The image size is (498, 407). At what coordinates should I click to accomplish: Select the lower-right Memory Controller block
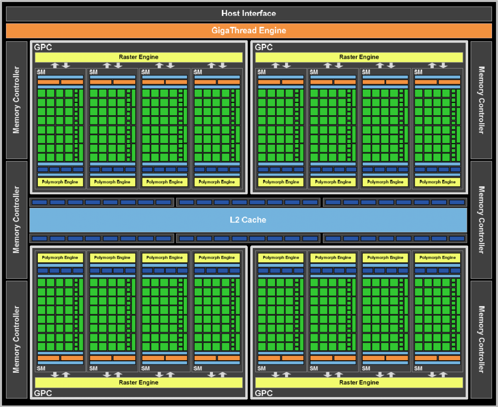[x=481, y=339]
